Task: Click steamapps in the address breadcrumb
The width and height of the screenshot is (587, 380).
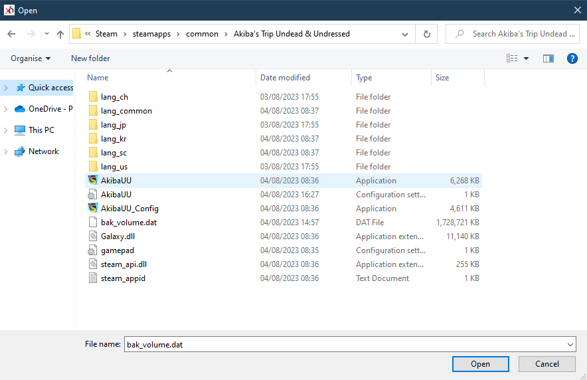Action: click(151, 34)
